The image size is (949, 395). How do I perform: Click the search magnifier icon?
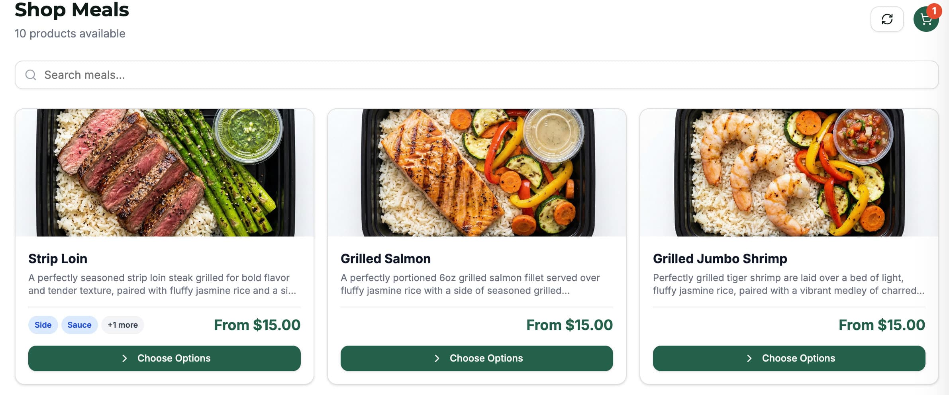pyautogui.click(x=31, y=75)
